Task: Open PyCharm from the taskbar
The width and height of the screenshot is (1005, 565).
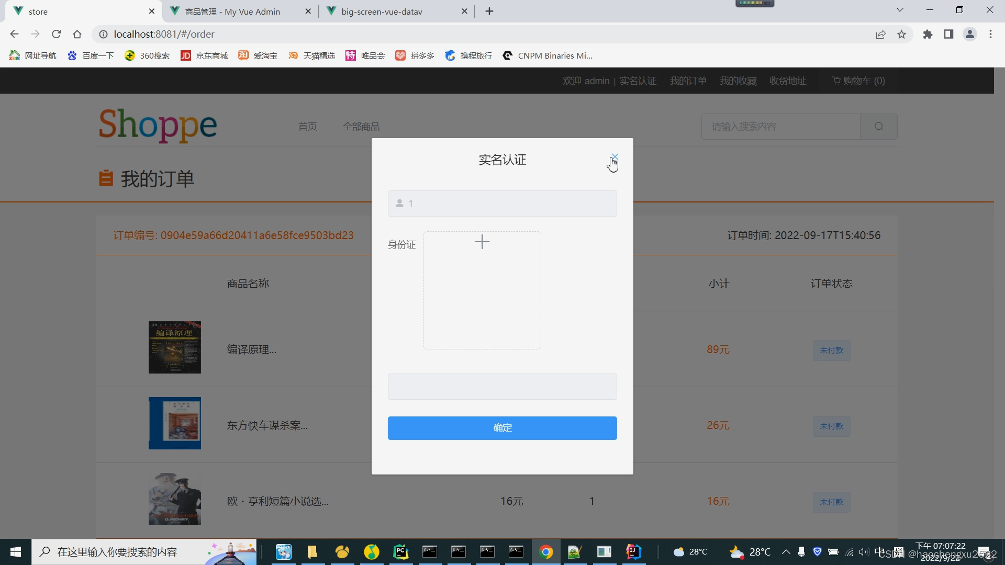Action: (x=400, y=552)
